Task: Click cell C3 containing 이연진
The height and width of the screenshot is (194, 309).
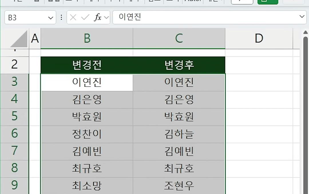Action: [x=179, y=82]
